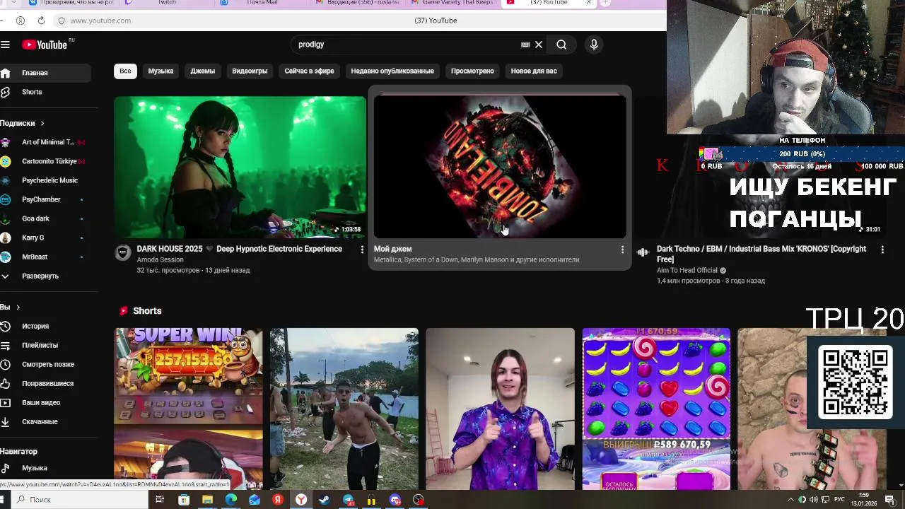Open Telegram from the taskbar
Screen dimensions: 905x509
(x=348, y=500)
